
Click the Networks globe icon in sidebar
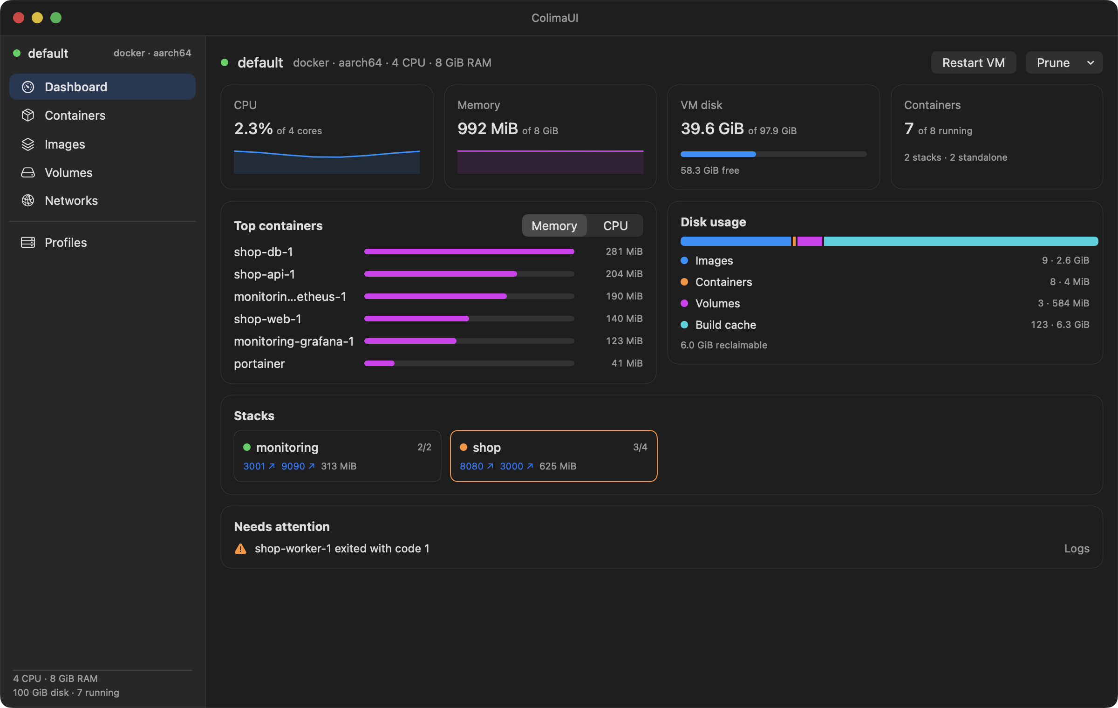coord(28,201)
